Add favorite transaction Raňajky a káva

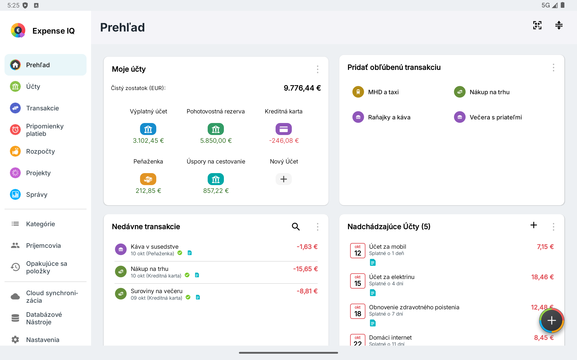coord(381,117)
